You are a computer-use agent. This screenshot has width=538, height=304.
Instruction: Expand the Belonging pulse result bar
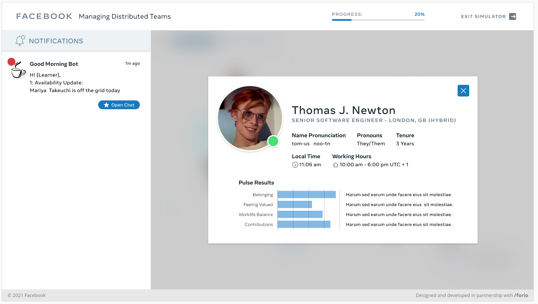306,194
